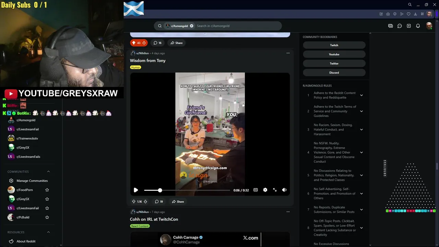439x247 pixels.
Task: Filter by the React Content flair
Action: tap(140, 226)
